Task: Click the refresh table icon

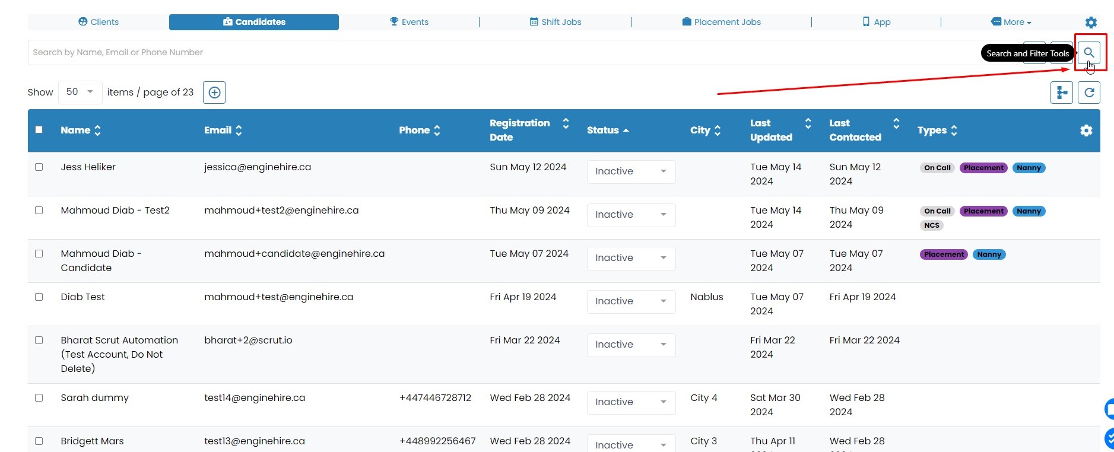Action: point(1089,93)
